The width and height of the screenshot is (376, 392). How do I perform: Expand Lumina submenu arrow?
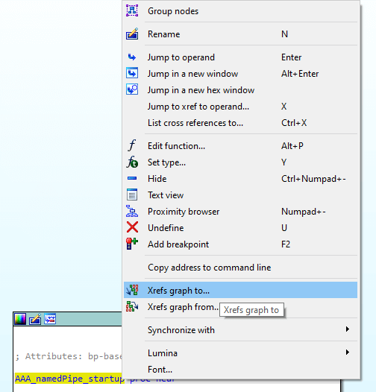point(348,353)
